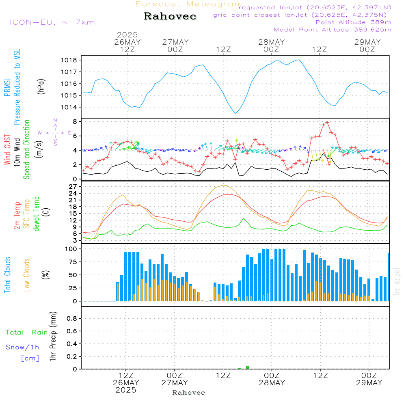
Task: Click the largest green rain bar
Action: pyautogui.click(x=248, y=367)
